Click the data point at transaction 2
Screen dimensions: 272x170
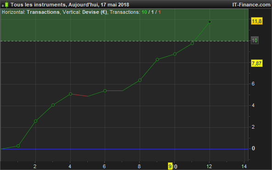pos(35,121)
